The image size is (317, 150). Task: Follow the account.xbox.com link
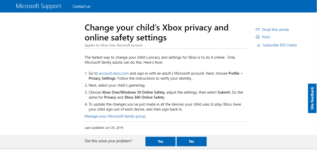(114, 73)
